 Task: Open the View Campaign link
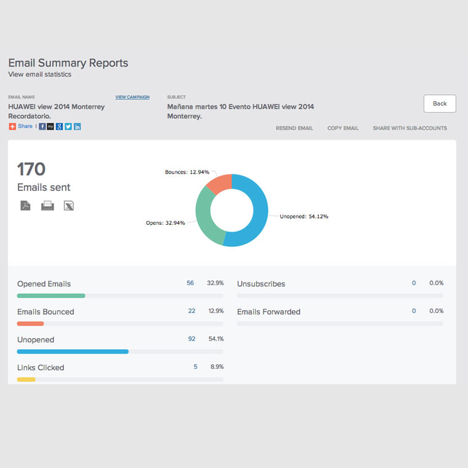point(132,97)
